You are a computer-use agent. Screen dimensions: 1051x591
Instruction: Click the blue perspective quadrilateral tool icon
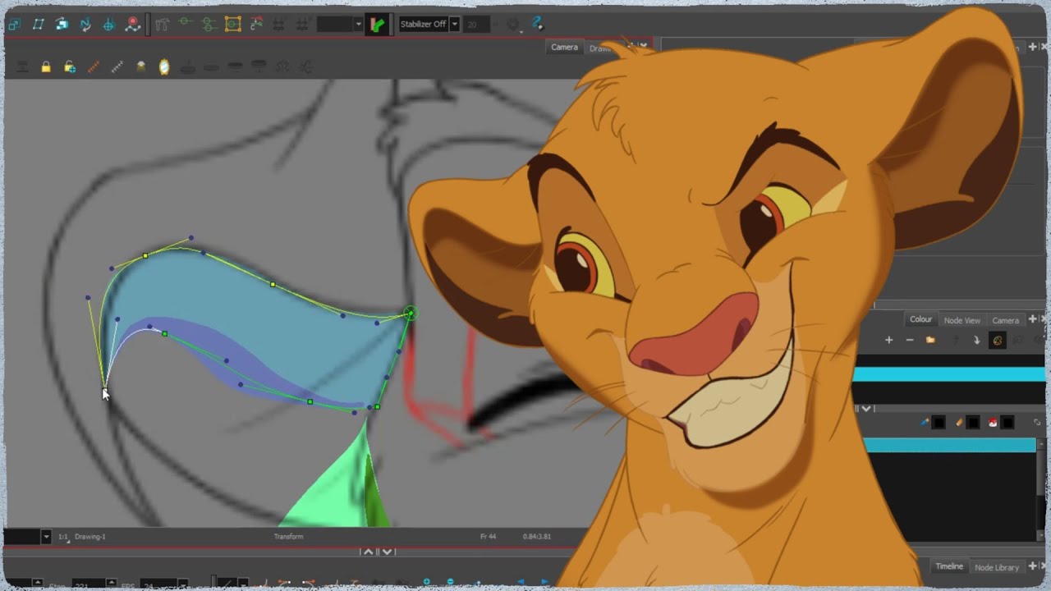click(x=38, y=25)
